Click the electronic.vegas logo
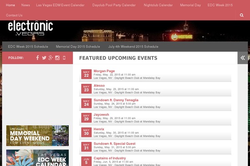The width and height of the screenshot is (250, 166). 30,28
